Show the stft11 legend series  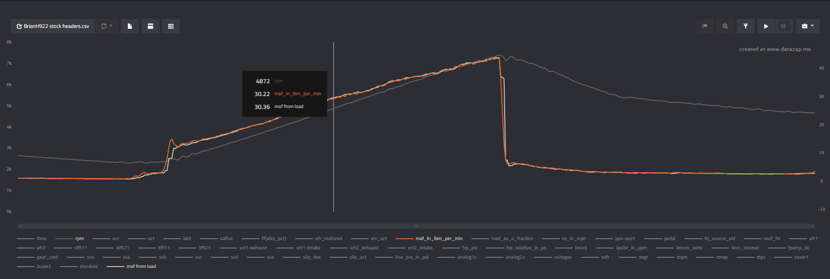pyautogui.click(x=71, y=248)
